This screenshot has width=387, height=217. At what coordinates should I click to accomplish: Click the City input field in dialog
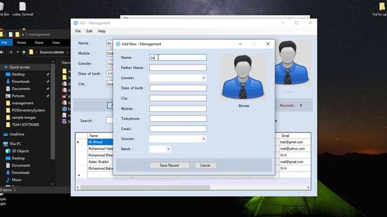[178, 98]
